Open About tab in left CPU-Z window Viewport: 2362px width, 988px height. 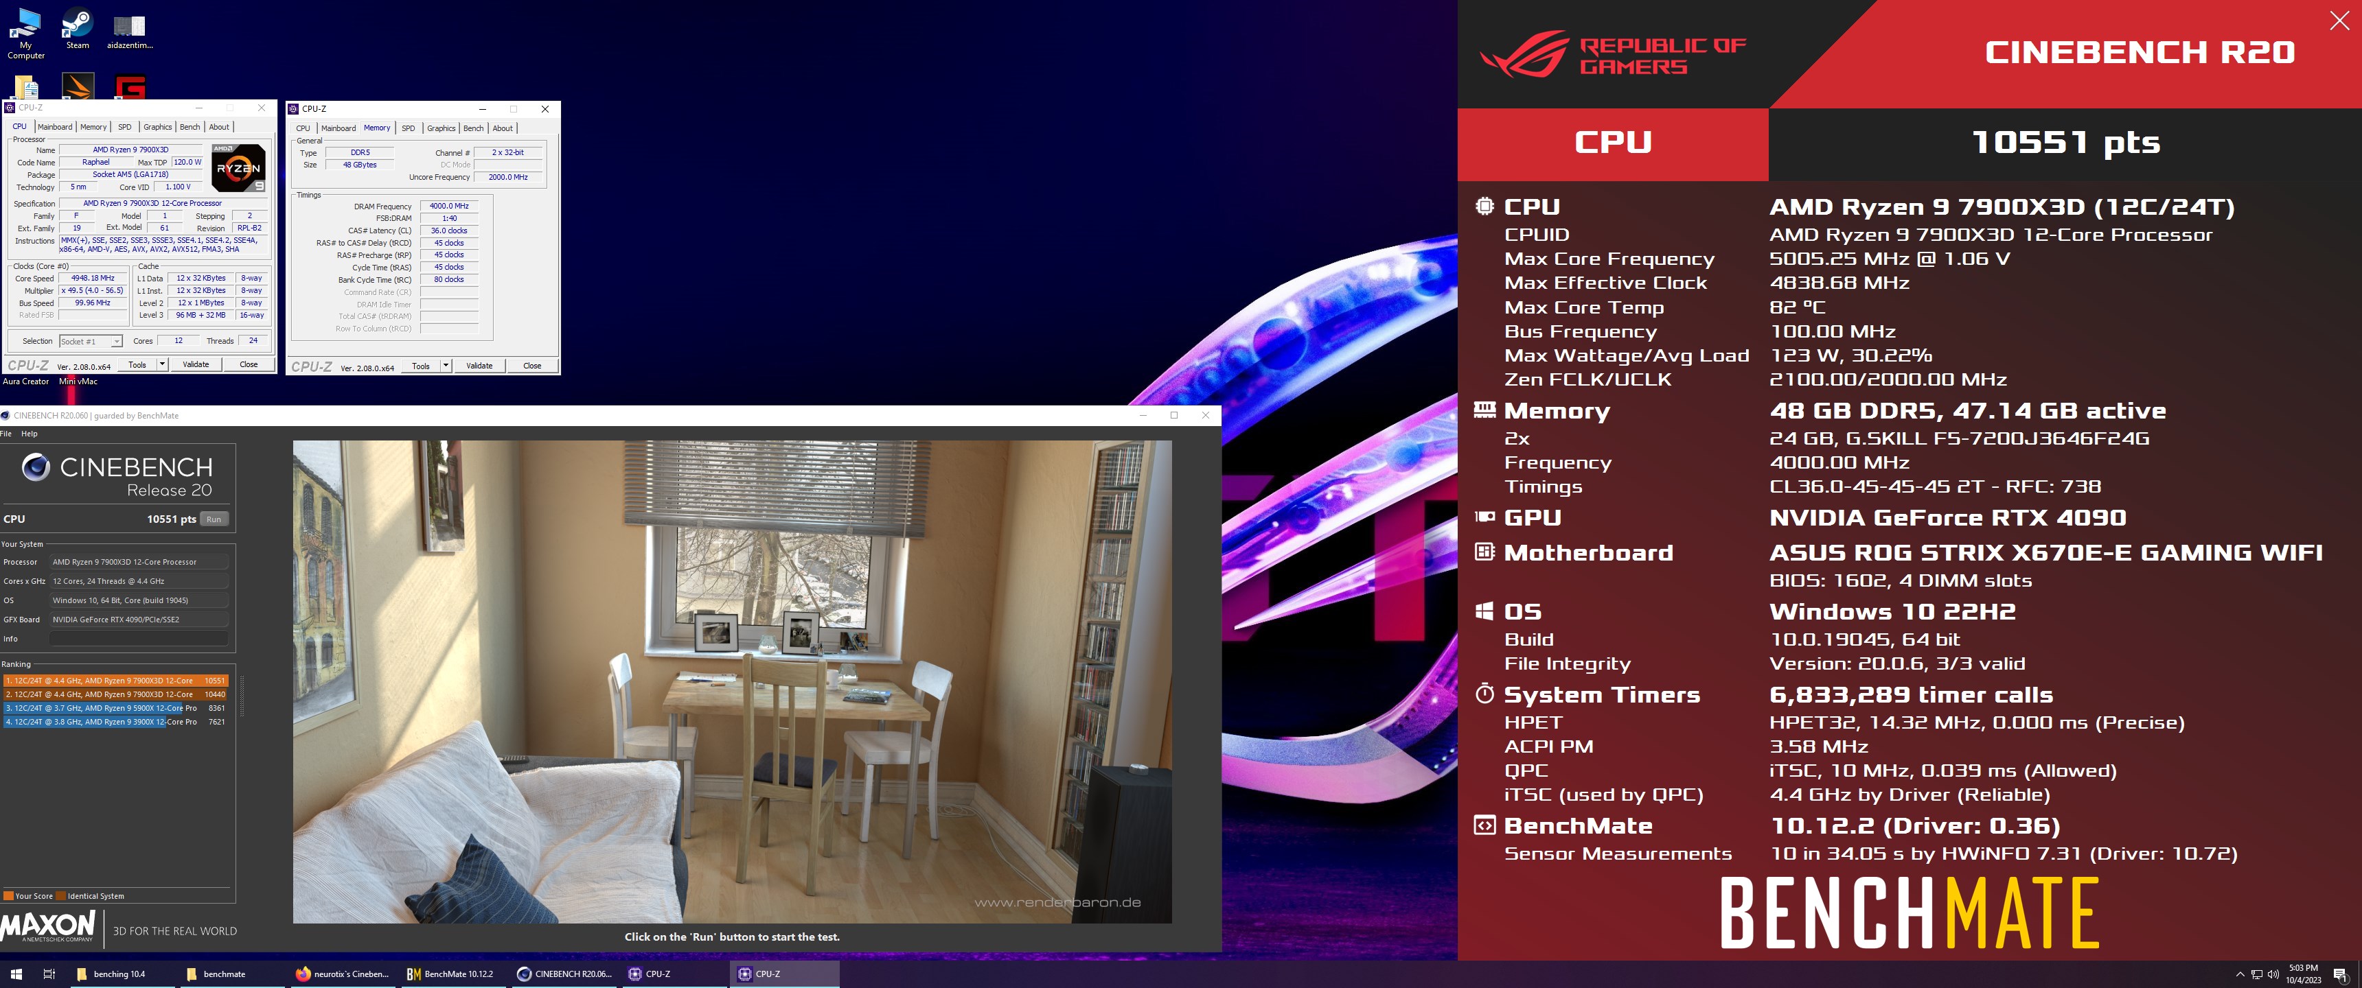coord(219,128)
